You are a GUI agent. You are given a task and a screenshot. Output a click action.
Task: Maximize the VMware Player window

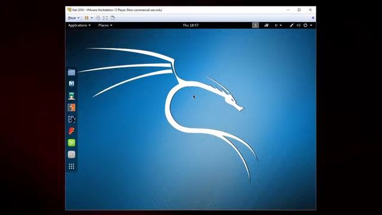click(299, 10)
